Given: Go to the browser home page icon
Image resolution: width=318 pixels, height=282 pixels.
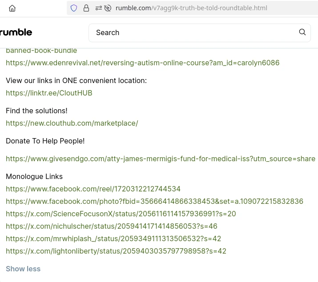Looking at the screenshot, I should pyautogui.click(x=12, y=8).
